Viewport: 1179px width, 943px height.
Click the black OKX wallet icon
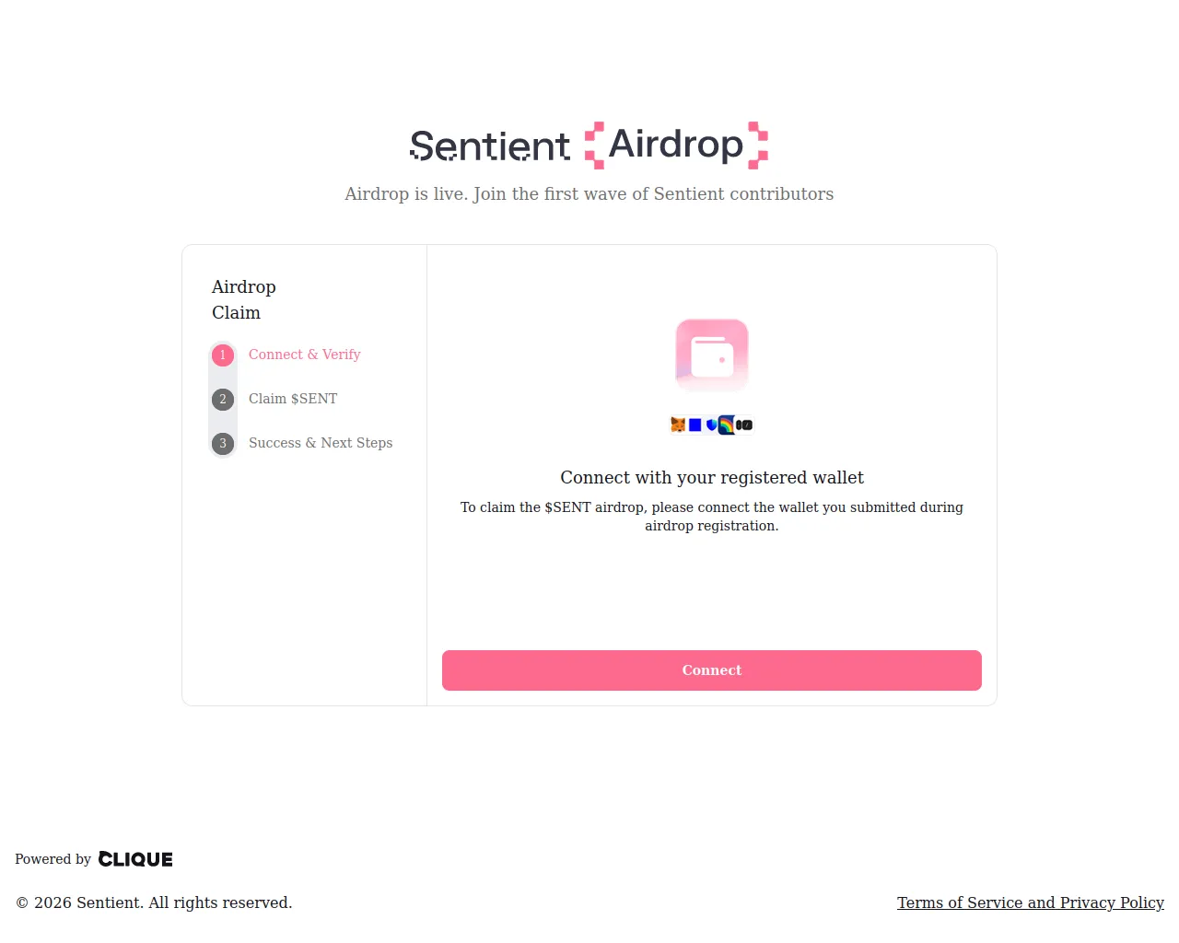[744, 425]
